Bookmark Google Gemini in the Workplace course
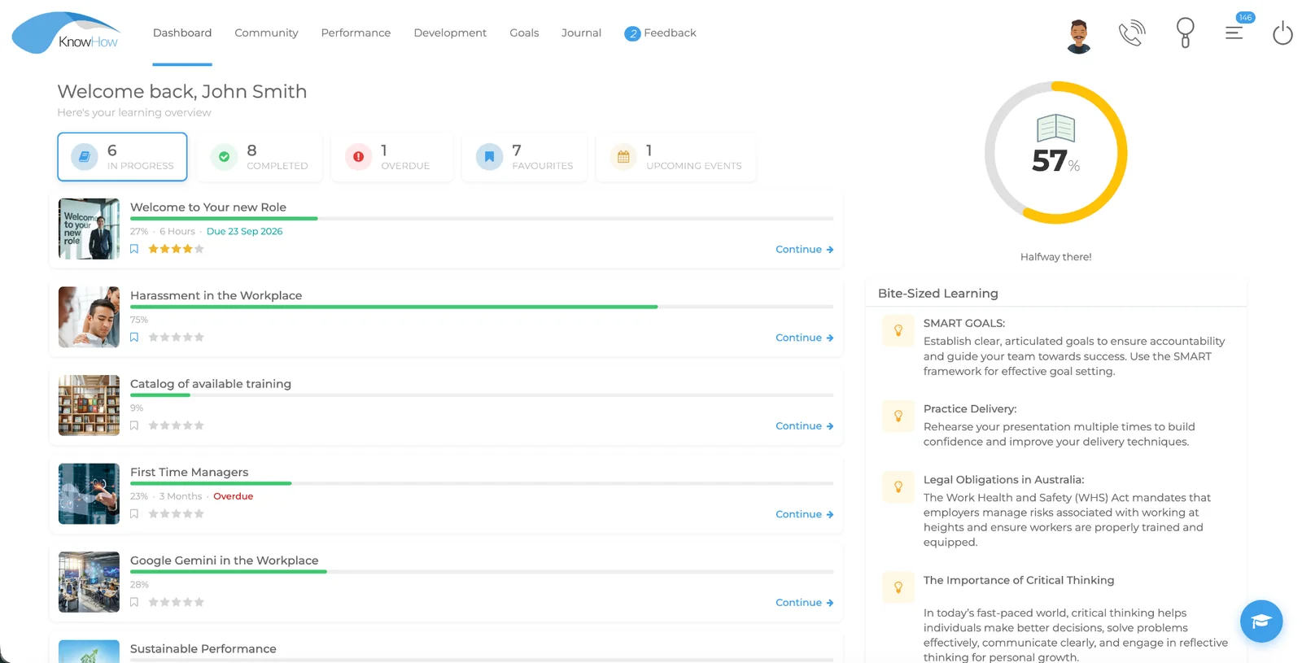 (x=134, y=602)
